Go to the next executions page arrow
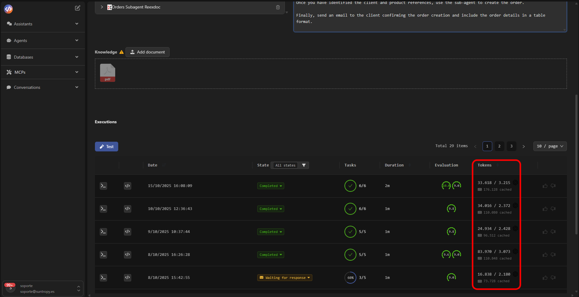 click(x=524, y=146)
